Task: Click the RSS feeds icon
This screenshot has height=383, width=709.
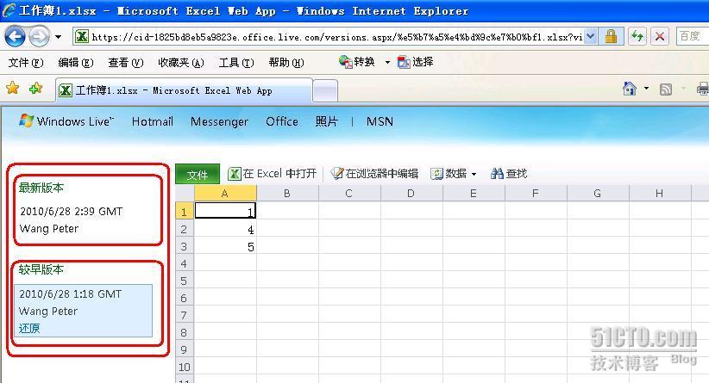Action: [x=666, y=90]
